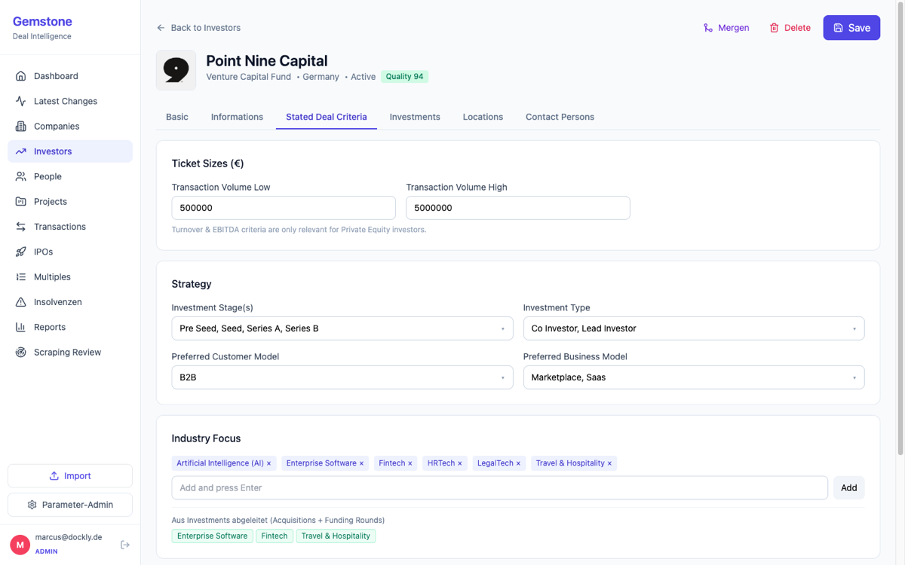The height and width of the screenshot is (565, 905).
Task: Click the Add industry button
Action: click(848, 488)
